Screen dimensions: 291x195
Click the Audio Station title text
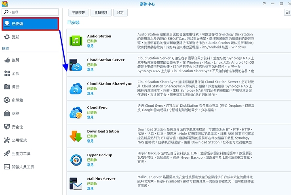99,36
